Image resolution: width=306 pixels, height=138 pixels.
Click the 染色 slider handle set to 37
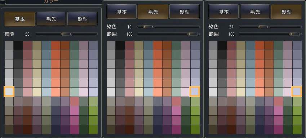264,27
